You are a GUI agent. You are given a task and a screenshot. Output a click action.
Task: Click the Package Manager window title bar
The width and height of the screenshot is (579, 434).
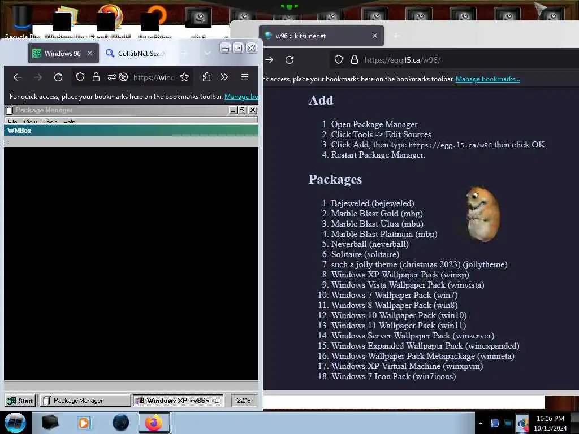(x=116, y=110)
